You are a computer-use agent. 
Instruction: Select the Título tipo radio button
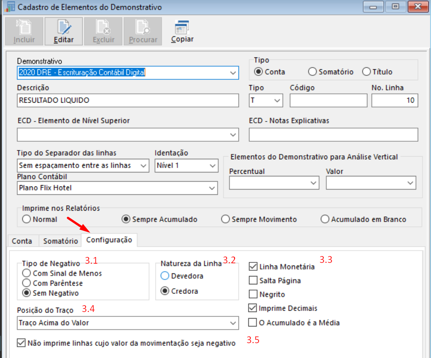pyautogui.click(x=366, y=72)
